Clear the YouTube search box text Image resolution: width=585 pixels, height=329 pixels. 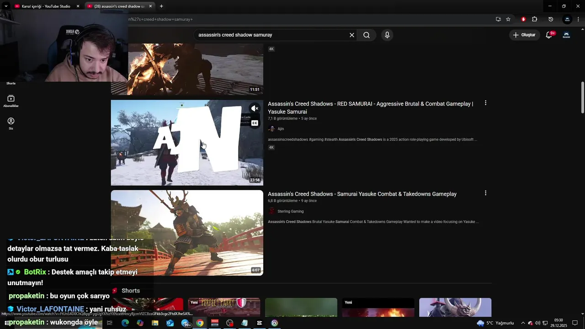click(352, 35)
